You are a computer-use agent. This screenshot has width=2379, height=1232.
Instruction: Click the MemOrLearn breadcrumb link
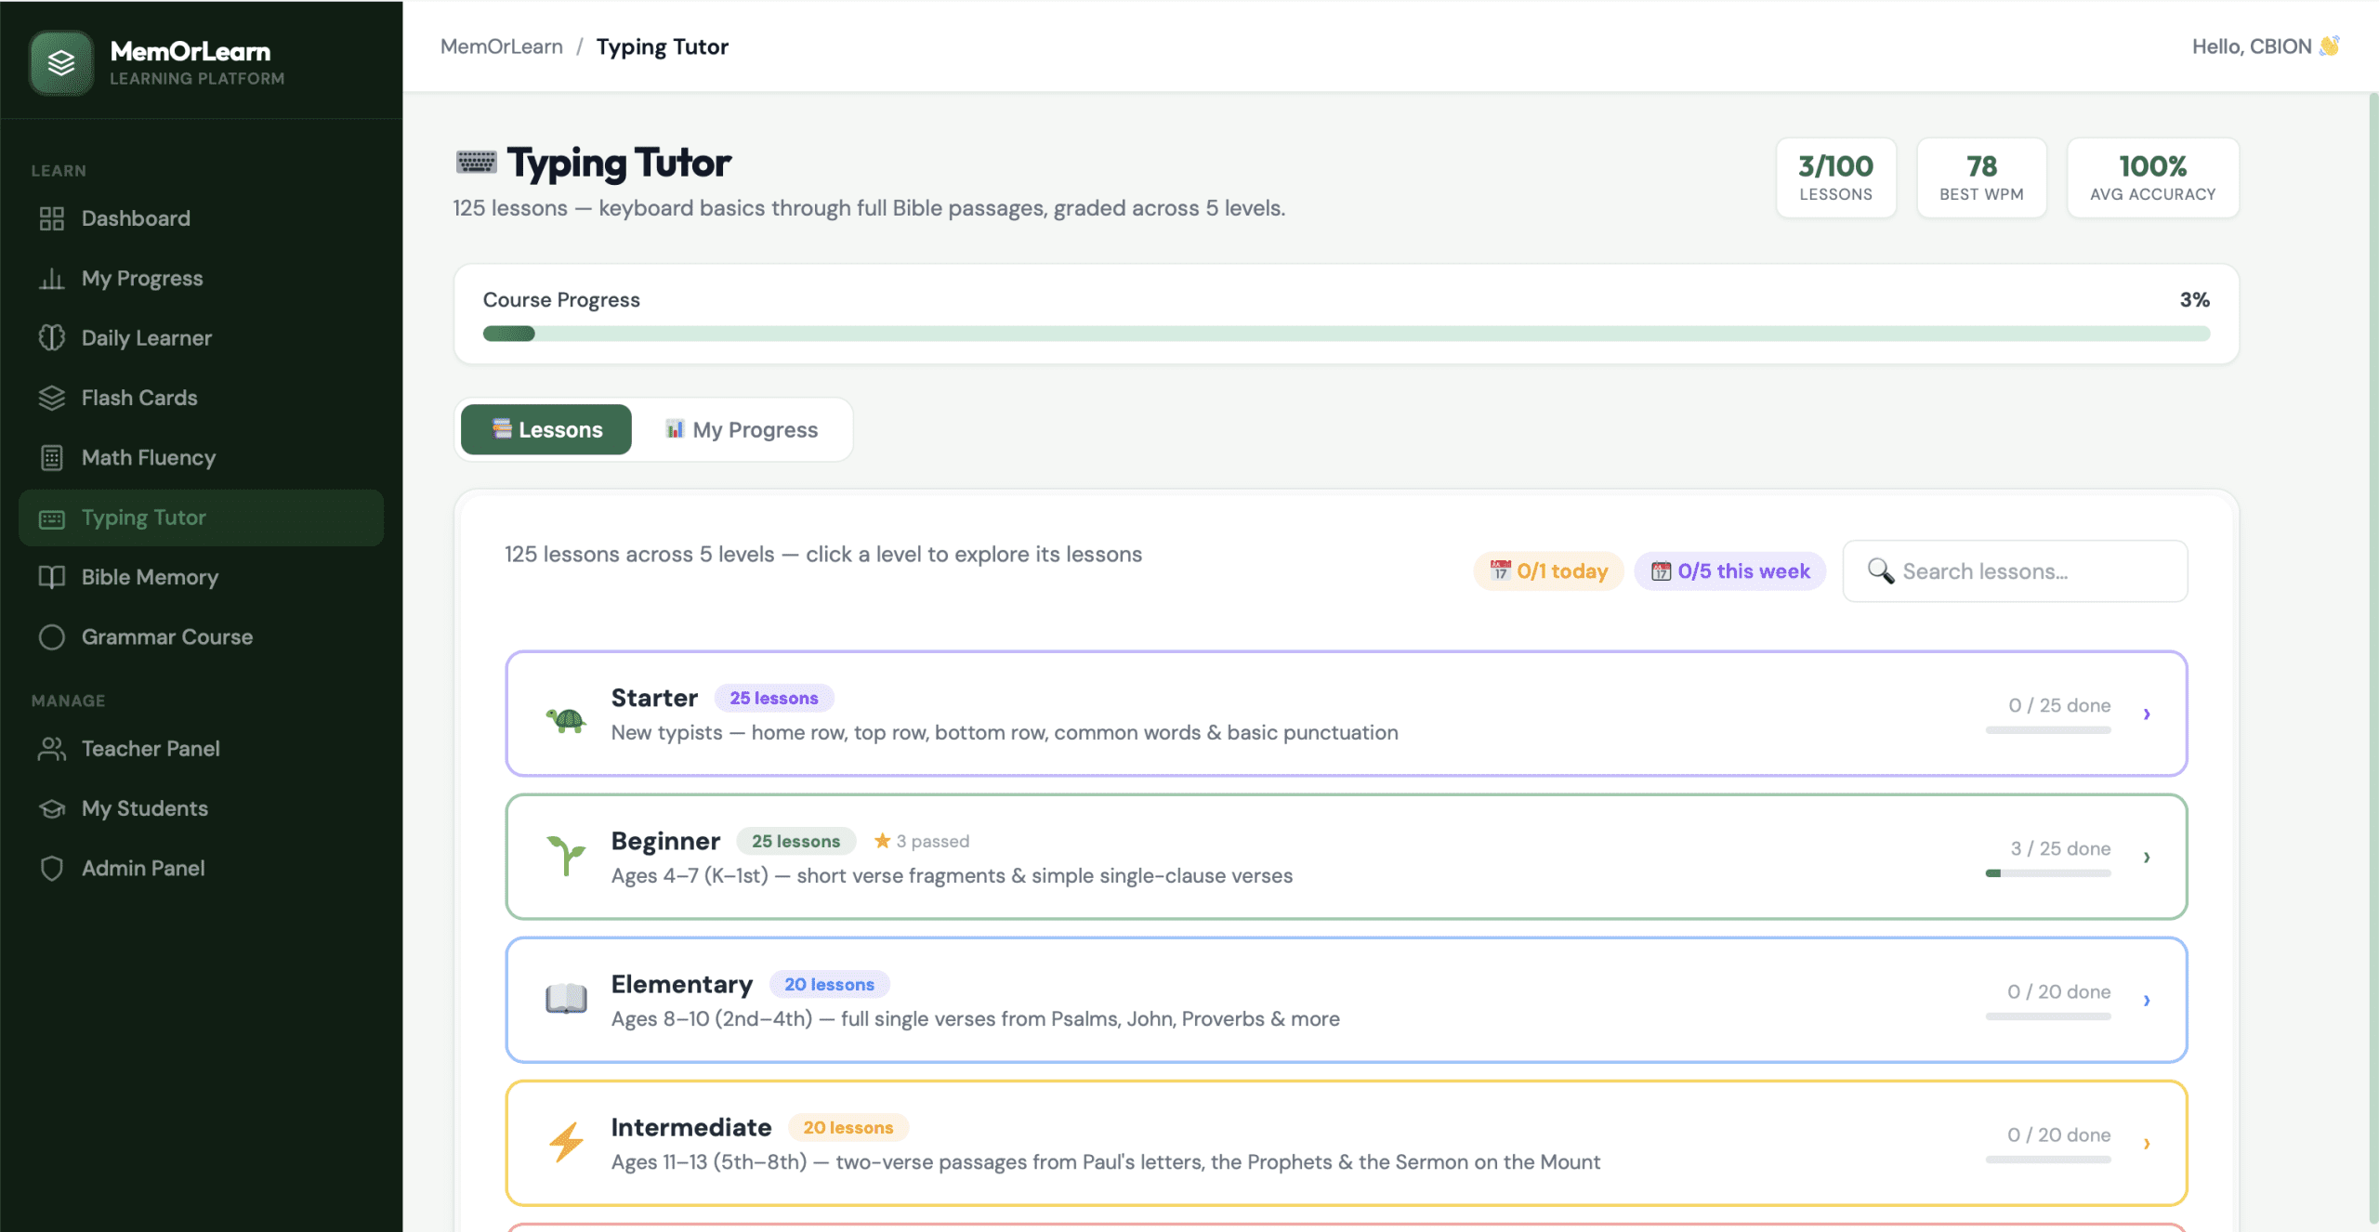click(502, 46)
